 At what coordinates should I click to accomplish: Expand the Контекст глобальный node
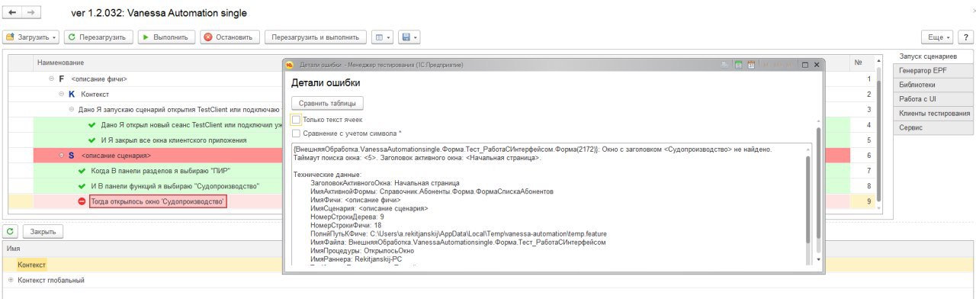click(11, 280)
